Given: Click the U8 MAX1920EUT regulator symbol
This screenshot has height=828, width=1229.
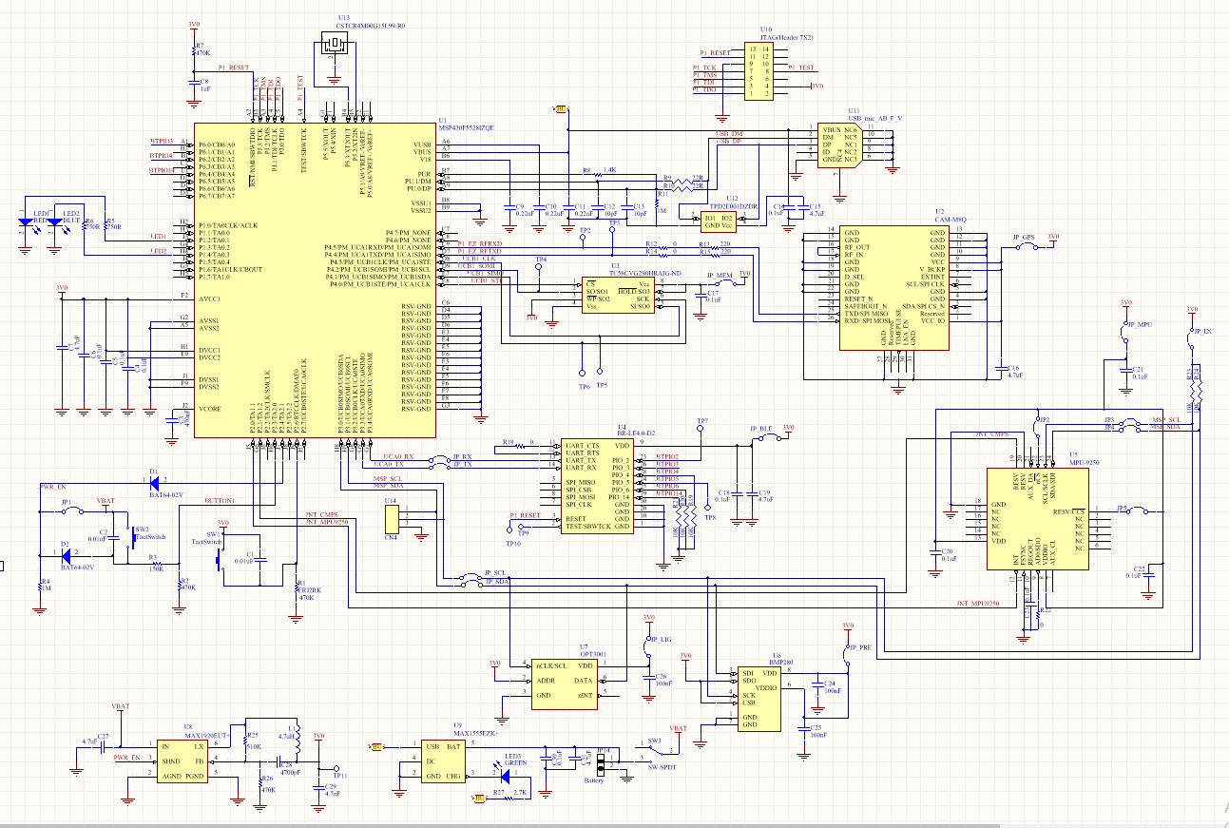Looking at the screenshot, I should coord(182,761).
